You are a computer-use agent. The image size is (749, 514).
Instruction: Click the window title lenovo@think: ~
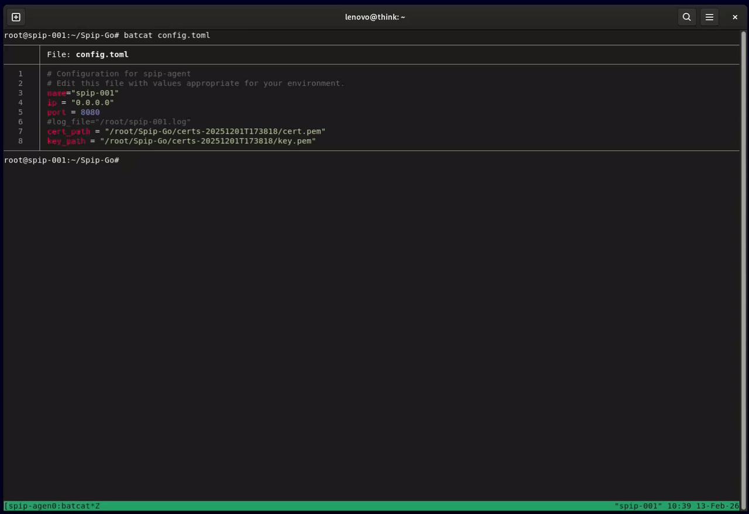coord(375,17)
